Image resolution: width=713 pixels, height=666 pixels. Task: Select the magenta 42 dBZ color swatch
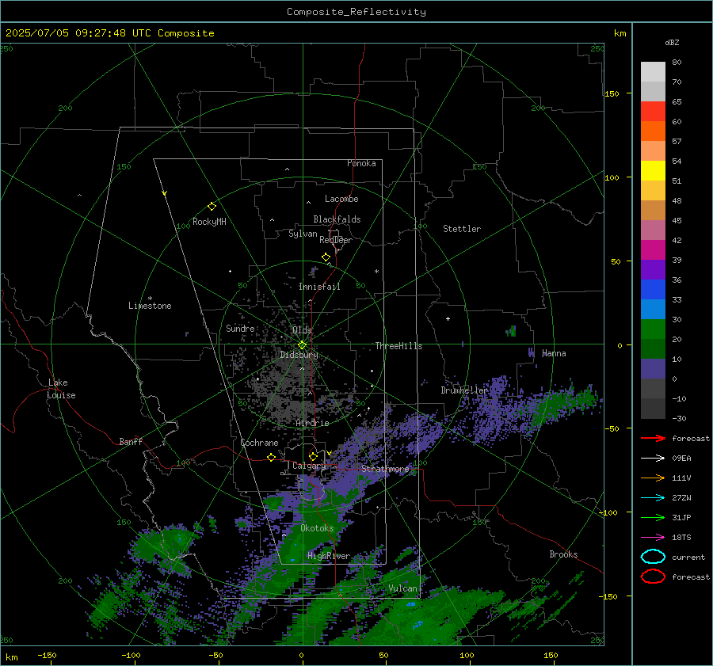pyautogui.click(x=653, y=249)
